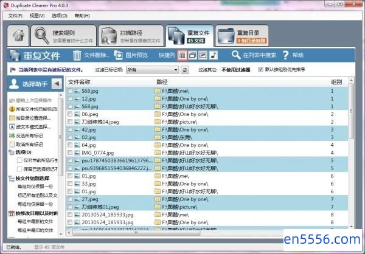Screen dimensions: 365x254
Task: Toggle 保留已选择标记 checkbox
Action: tap(19, 169)
